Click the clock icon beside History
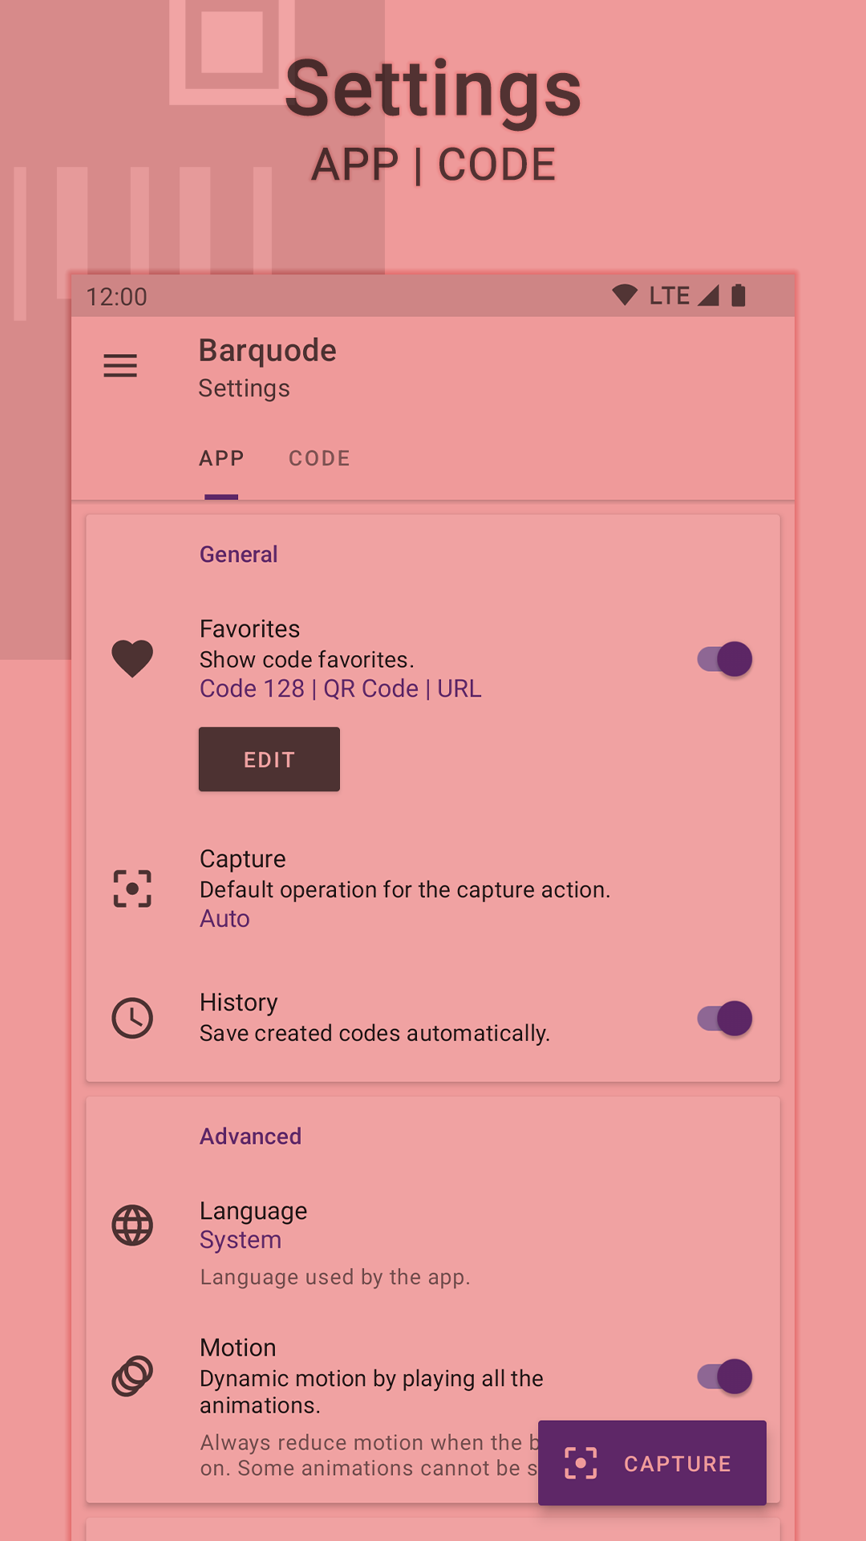866x1541 pixels. point(132,1017)
